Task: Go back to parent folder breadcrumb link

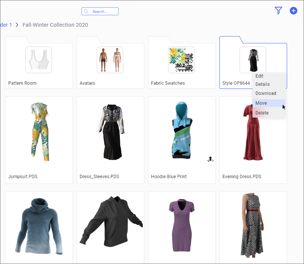Action: pyautogui.click(x=6, y=25)
